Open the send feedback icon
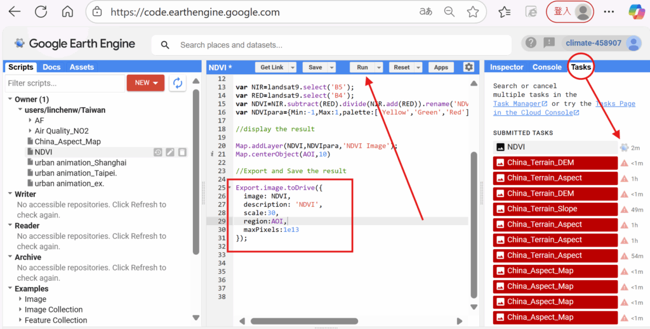This screenshot has width=650, height=329. point(549,42)
